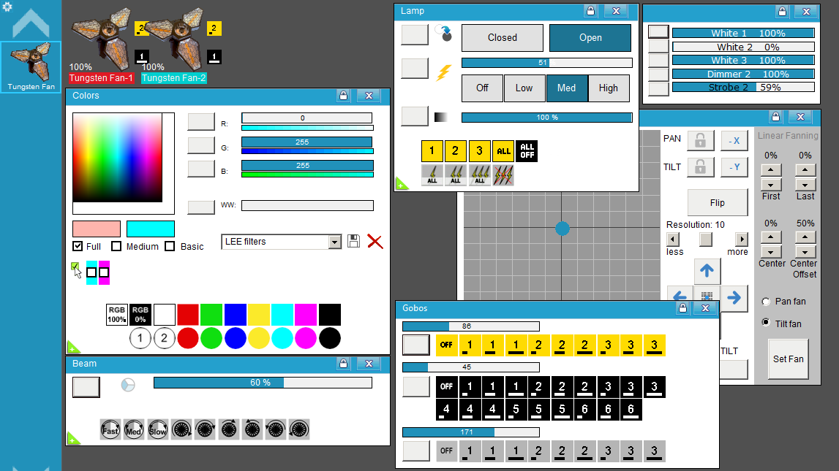Expand the Colors panel green corner
The height and width of the screenshot is (471, 839).
click(x=72, y=348)
